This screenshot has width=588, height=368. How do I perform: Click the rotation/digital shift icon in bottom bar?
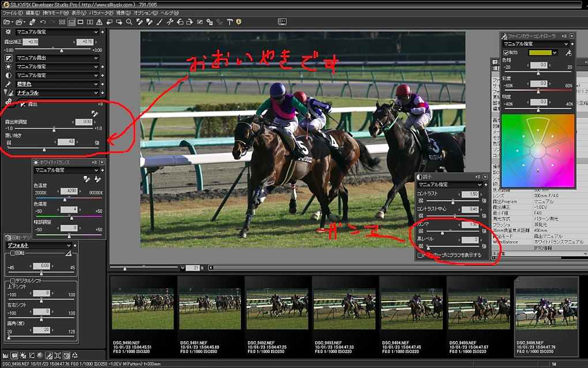[x=66, y=355]
